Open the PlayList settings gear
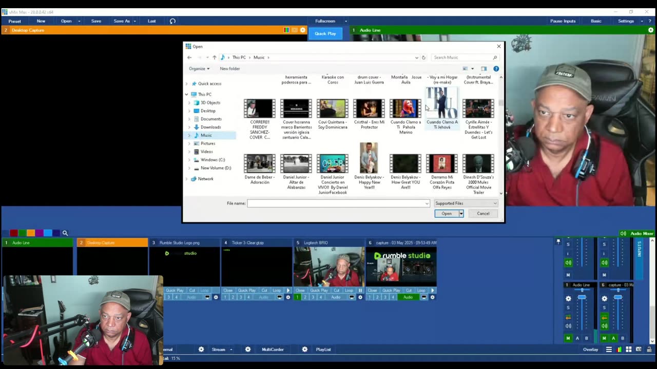This screenshot has height=369, width=657. tap(305, 350)
